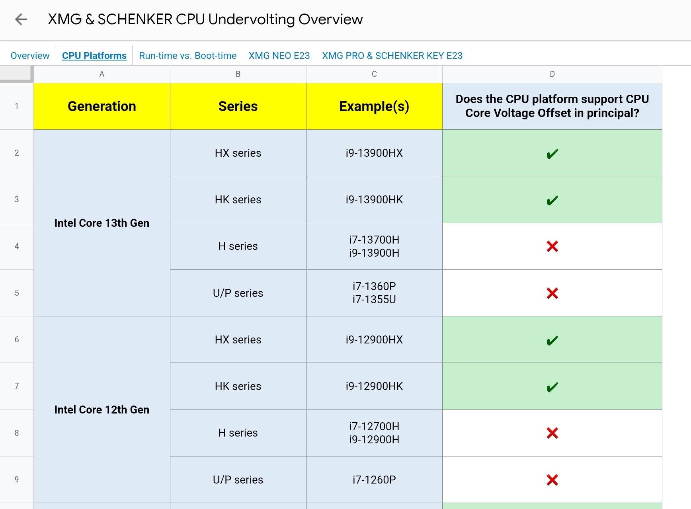Select row 8 header
This screenshot has height=509, width=691.
(17, 433)
